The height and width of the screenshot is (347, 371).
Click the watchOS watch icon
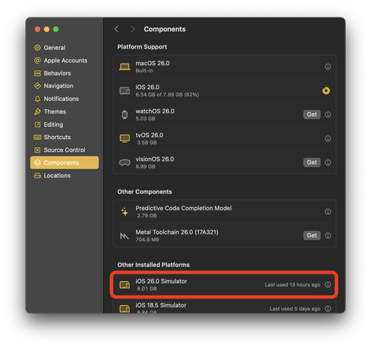(125, 114)
